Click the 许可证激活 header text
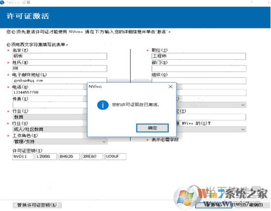The height and width of the screenshot is (211, 271). [28, 16]
